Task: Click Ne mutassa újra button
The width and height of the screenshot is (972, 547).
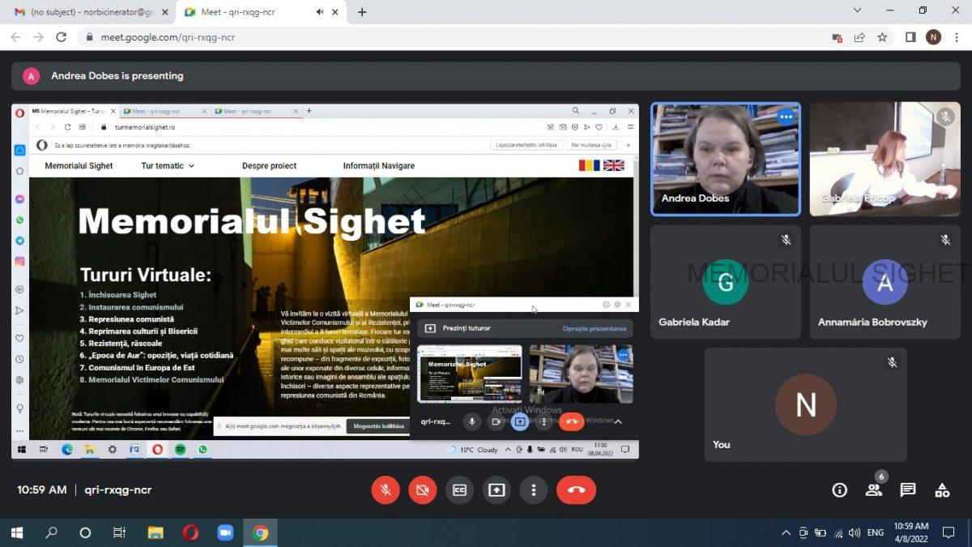Action: click(590, 145)
